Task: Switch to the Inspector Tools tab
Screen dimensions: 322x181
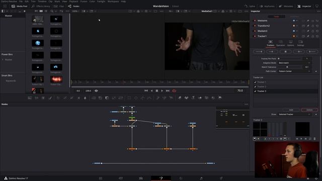Action: pos(276,17)
